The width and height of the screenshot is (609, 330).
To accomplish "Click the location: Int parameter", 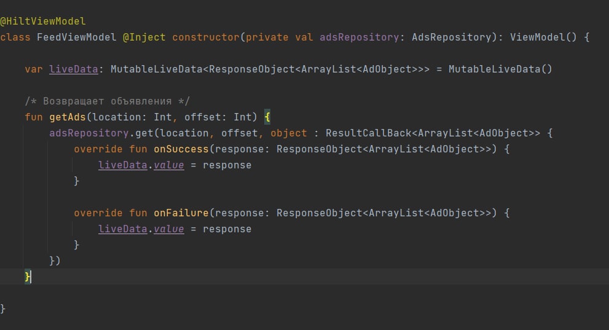I will (132, 117).
